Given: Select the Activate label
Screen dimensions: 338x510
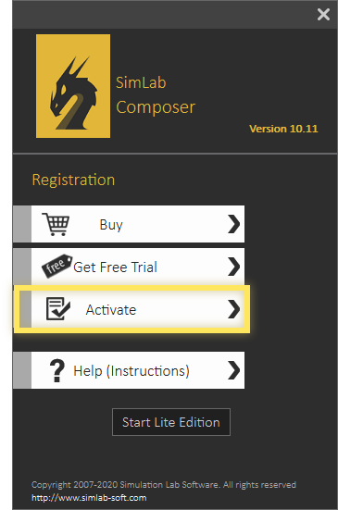Looking at the screenshot, I should (x=111, y=310).
